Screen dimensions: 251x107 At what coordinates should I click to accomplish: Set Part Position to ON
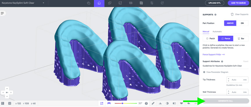242,23
